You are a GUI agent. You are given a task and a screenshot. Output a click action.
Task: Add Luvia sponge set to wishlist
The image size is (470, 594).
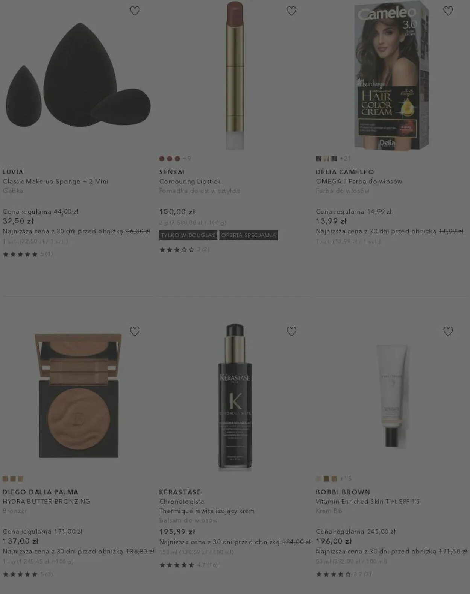[135, 11]
